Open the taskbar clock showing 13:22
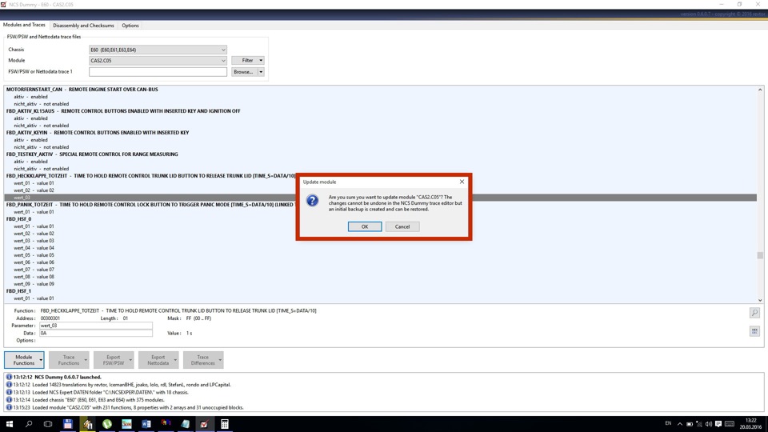 tap(750, 424)
